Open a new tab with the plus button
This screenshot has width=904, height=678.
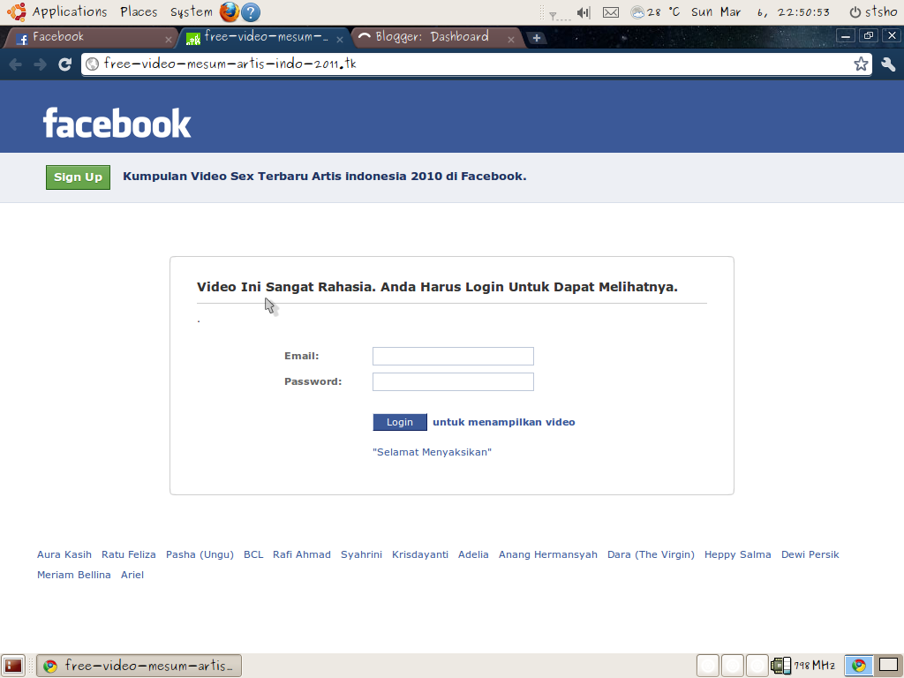[x=536, y=38]
